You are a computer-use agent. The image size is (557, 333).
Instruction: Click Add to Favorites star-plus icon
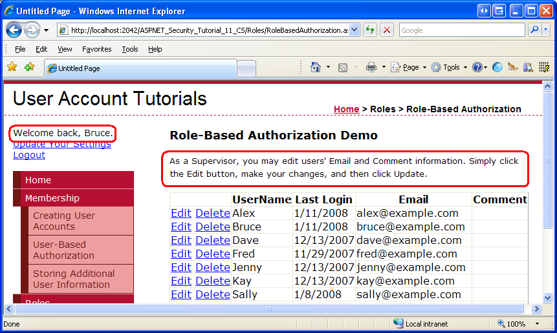coord(30,67)
